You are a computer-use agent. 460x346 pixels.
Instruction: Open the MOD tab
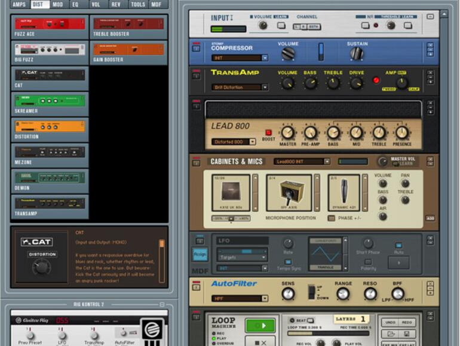58,4
